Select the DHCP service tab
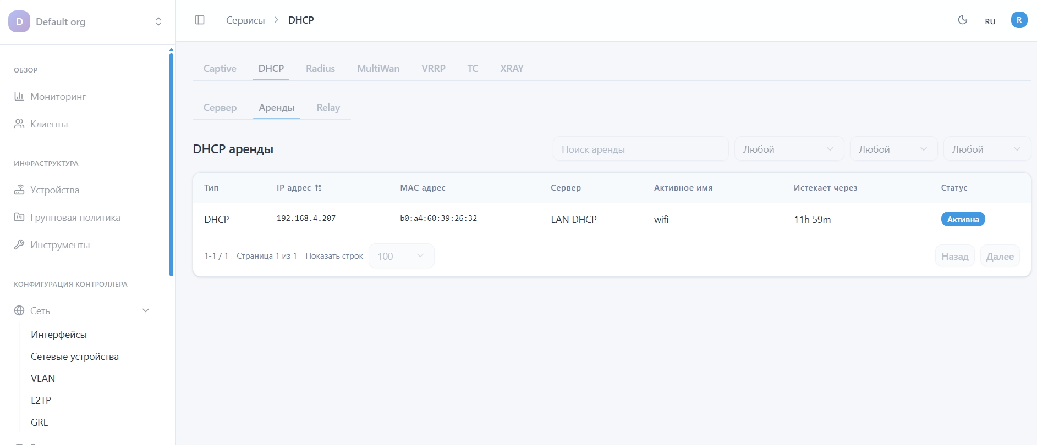Viewport: 1037px width, 445px height. coord(271,69)
